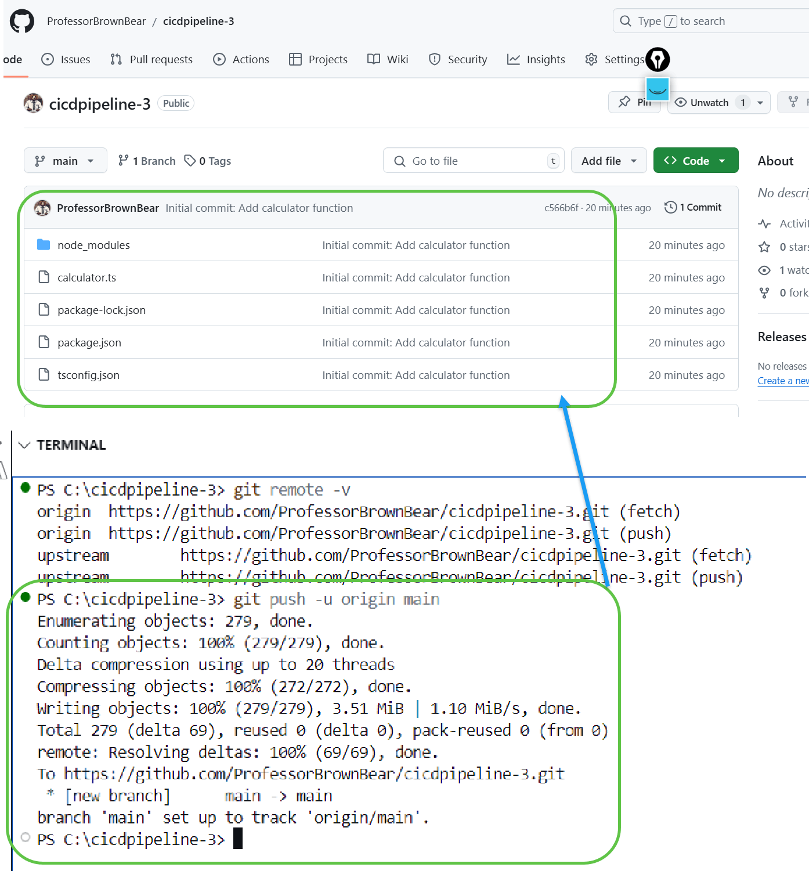Switch to the Wiki tab
The height and width of the screenshot is (871, 809).
(388, 59)
